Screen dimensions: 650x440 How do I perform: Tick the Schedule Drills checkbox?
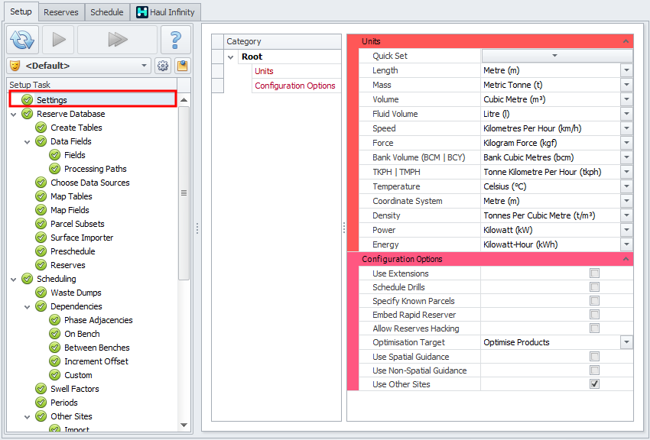point(594,287)
